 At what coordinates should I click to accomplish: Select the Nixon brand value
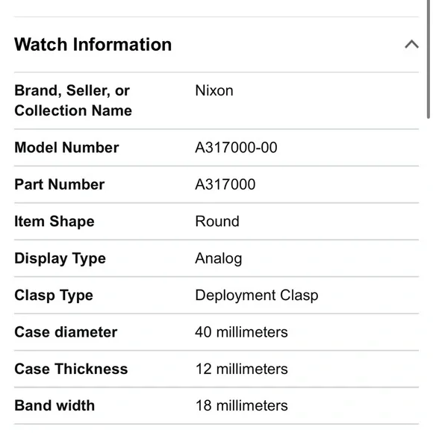pyautogui.click(x=214, y=90)
